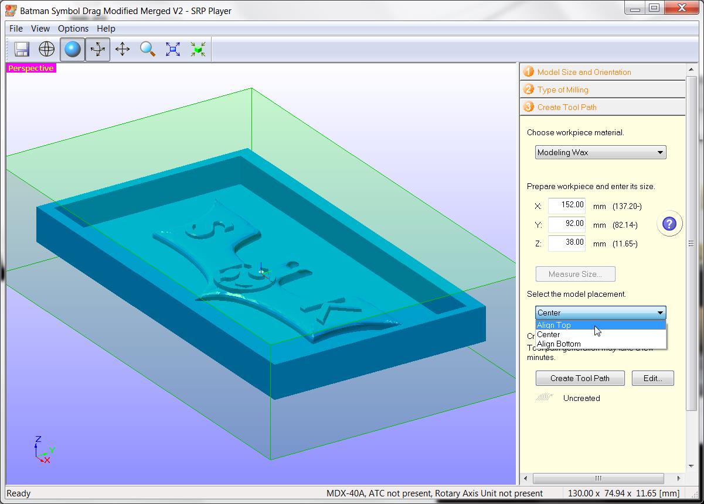The height and width of the screenshot is (504, 704).
Task: Click the side panel scroll up arrow
Action: pos(691,68)
